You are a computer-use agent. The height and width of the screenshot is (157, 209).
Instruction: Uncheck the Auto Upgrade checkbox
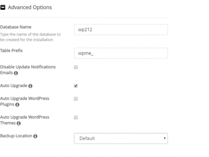76,86
